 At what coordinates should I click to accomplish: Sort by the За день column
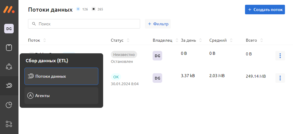point(201,40)
